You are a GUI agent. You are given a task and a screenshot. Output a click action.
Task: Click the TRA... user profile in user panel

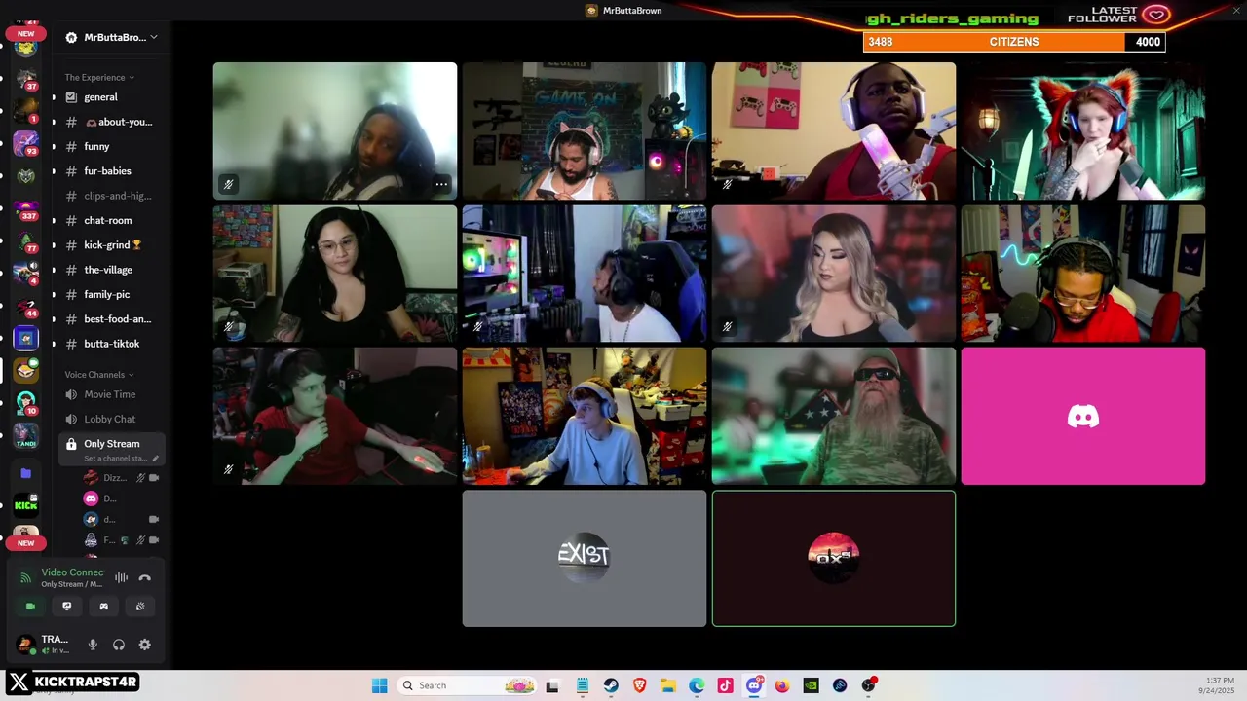[44, 645]
